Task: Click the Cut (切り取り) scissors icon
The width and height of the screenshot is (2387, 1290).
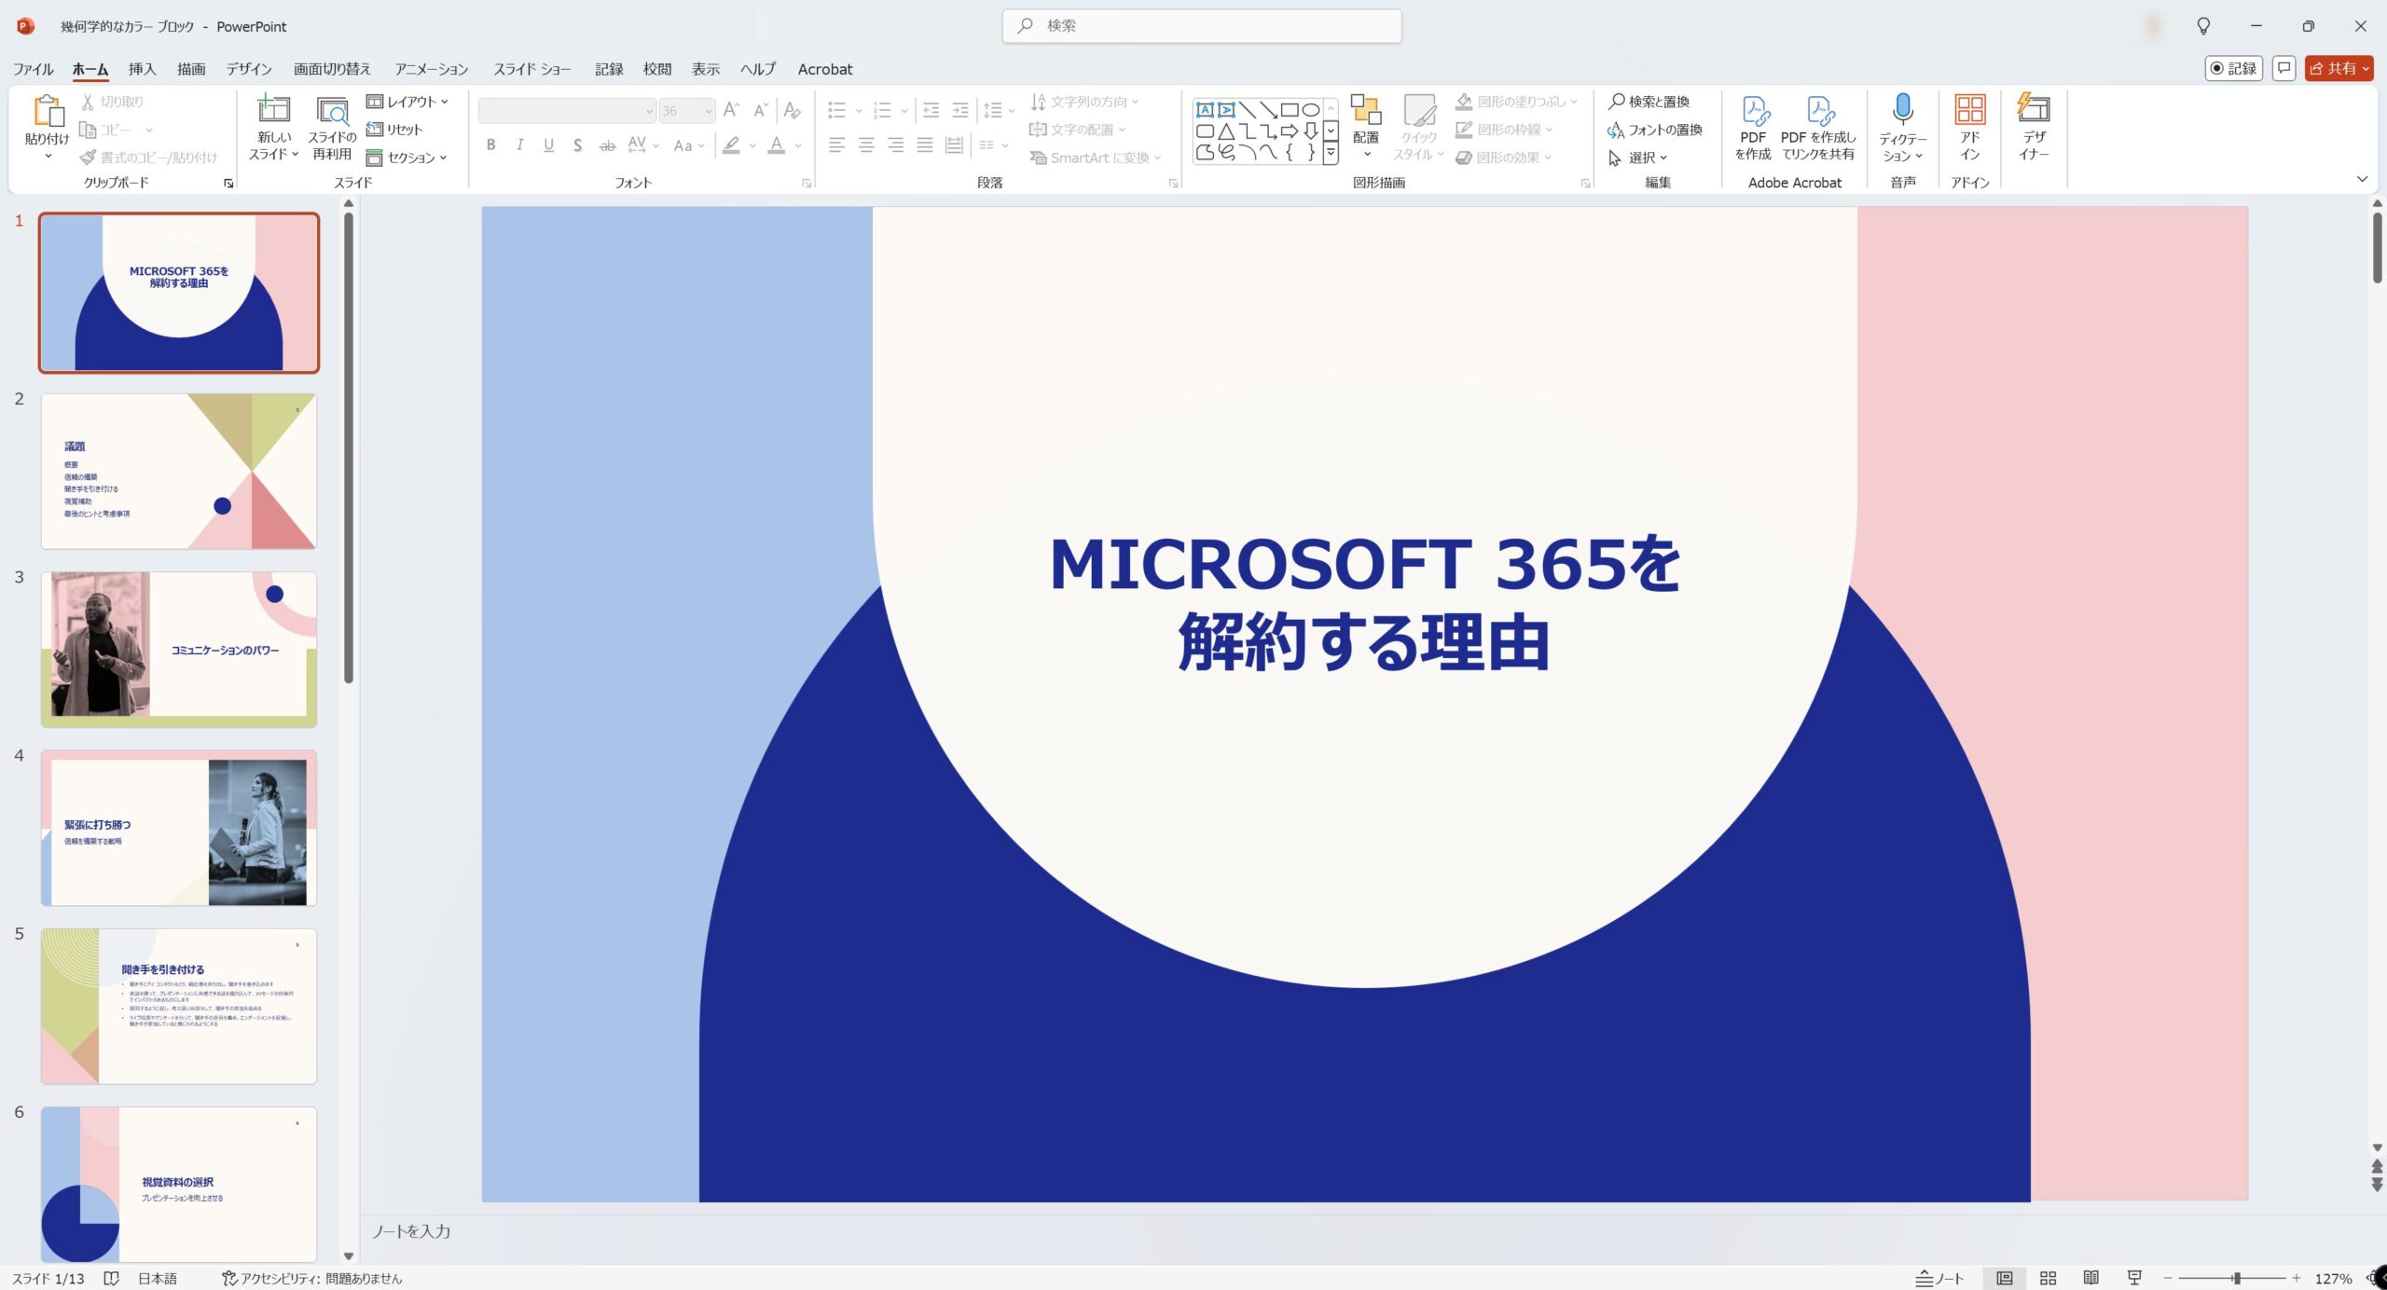Action: pos(88,102)
